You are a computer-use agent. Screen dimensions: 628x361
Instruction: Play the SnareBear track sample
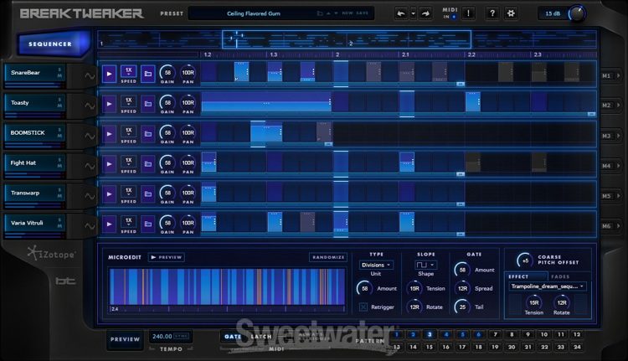(x=109, y=74)
